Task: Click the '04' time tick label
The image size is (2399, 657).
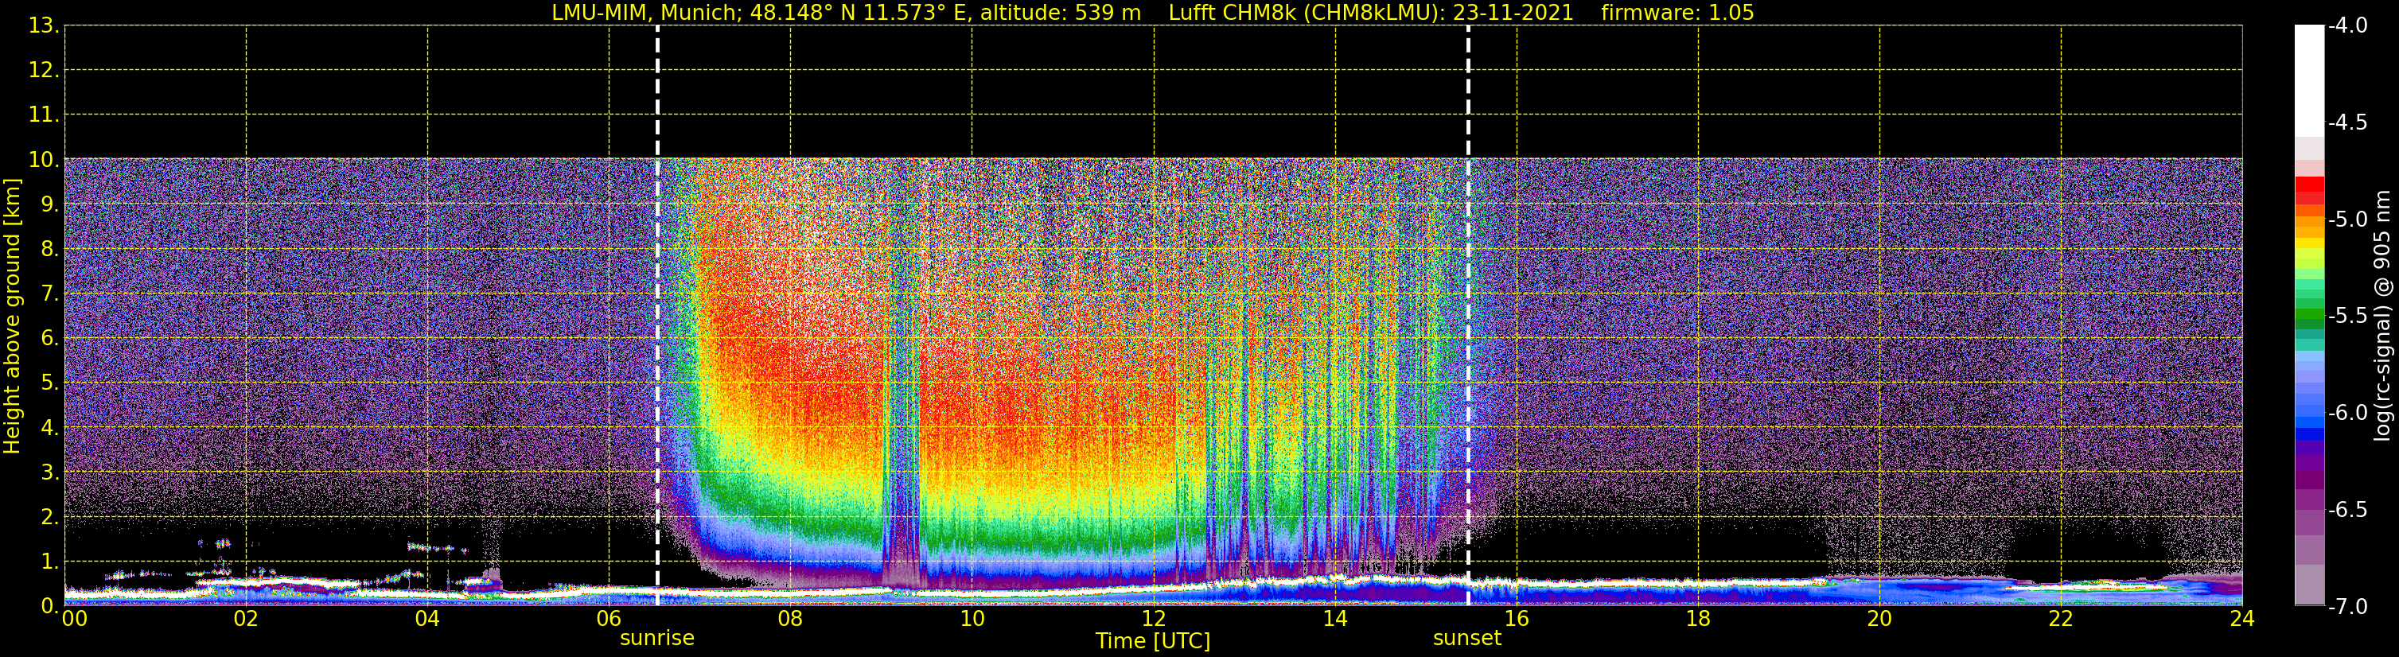Action: (x=427, y=619)
